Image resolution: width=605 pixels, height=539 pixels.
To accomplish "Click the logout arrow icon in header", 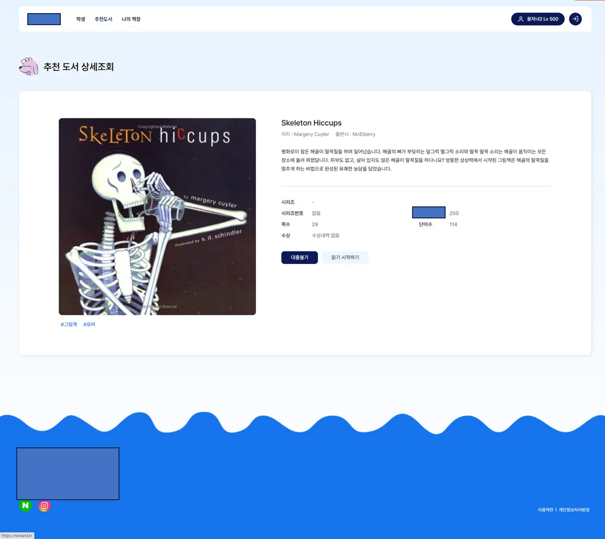I will [x=575, y=19].
